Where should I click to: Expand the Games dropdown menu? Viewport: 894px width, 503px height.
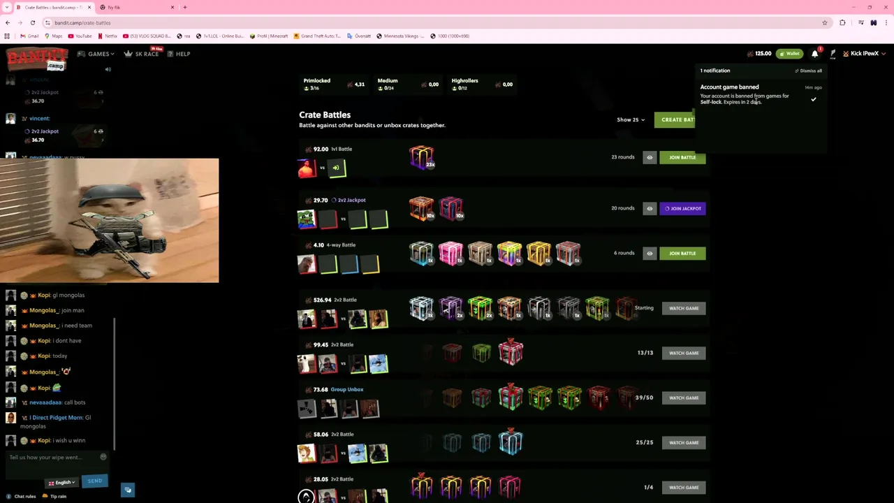tap(95, 54)
